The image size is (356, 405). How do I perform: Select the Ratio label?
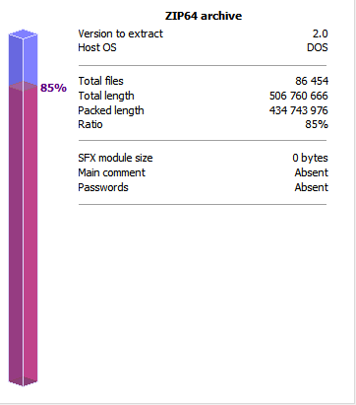pyautogui.click(x=90, y=124)
